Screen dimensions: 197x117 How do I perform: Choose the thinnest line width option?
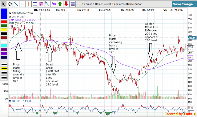point(4,65)
